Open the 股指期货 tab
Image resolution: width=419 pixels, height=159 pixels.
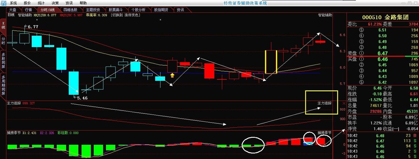[161, 10]
